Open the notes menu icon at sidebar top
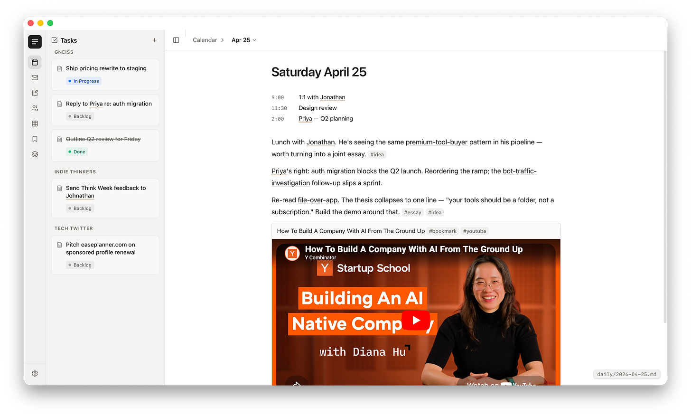Viewport: 691px width, 417px height. (35, 42)
